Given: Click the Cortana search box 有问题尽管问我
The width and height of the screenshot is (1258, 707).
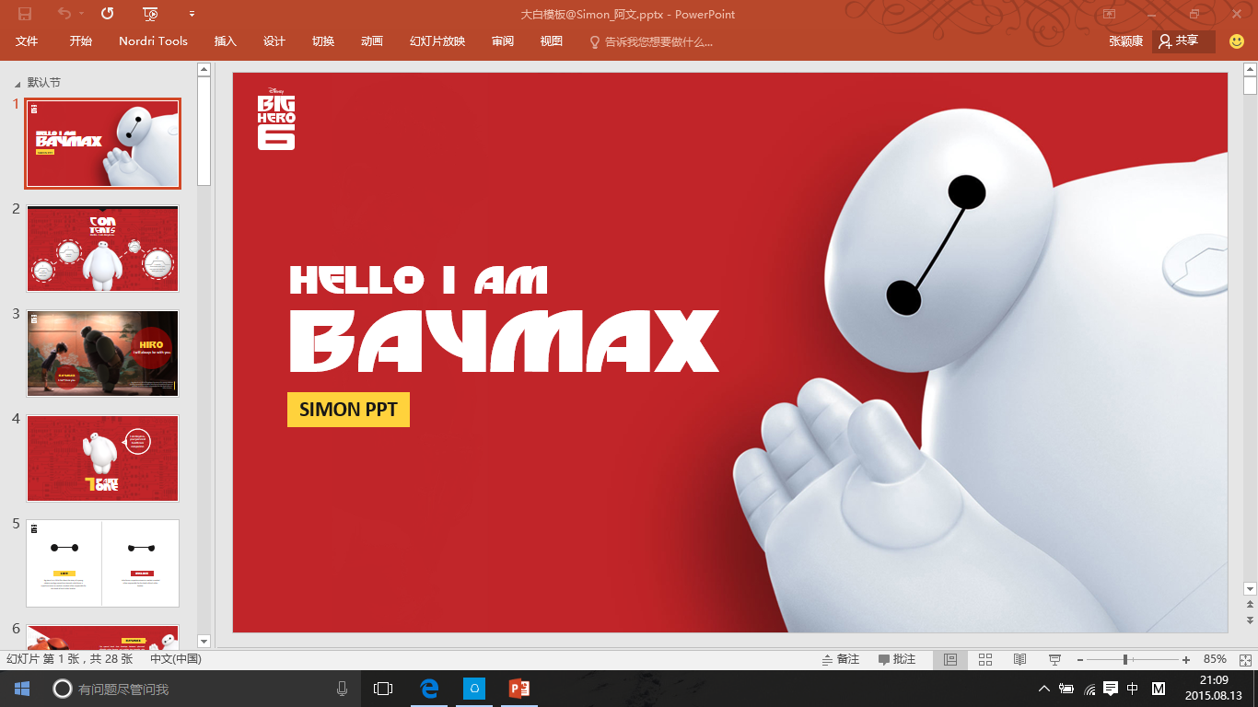Looking at the screenshot, I should tap(203, 689).
